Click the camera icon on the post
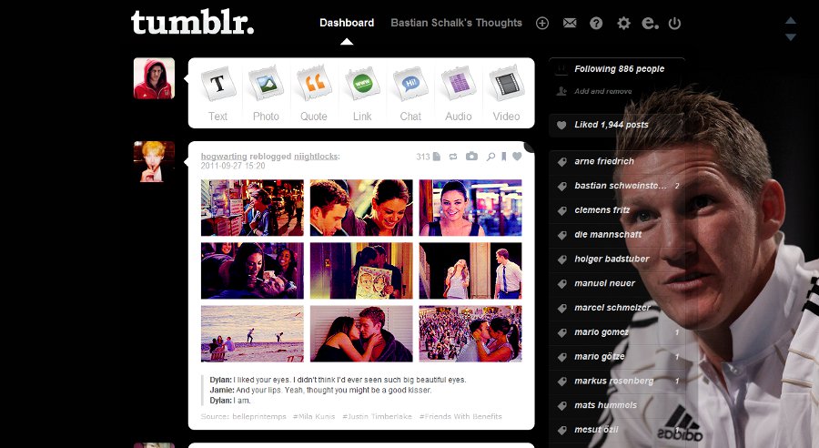The image size is (819, 448). 471,157
